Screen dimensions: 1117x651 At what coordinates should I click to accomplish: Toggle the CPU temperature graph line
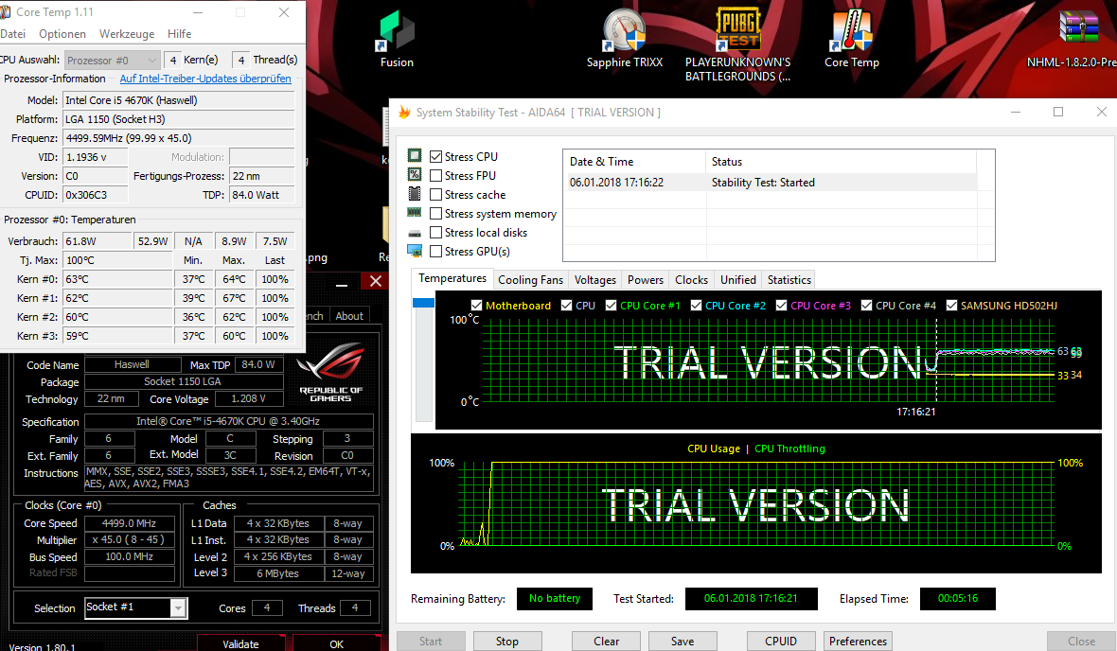coord(566,306)
